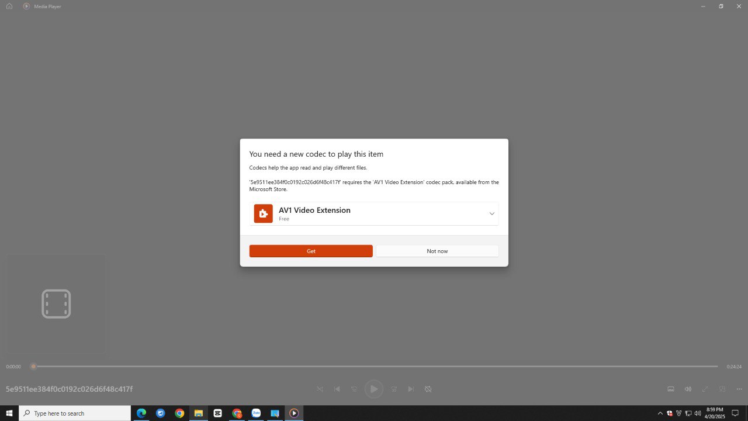This screenshot has height=421, width=748.
Task: Skip forward 30 seconds
Action: [x=394, y=389]
